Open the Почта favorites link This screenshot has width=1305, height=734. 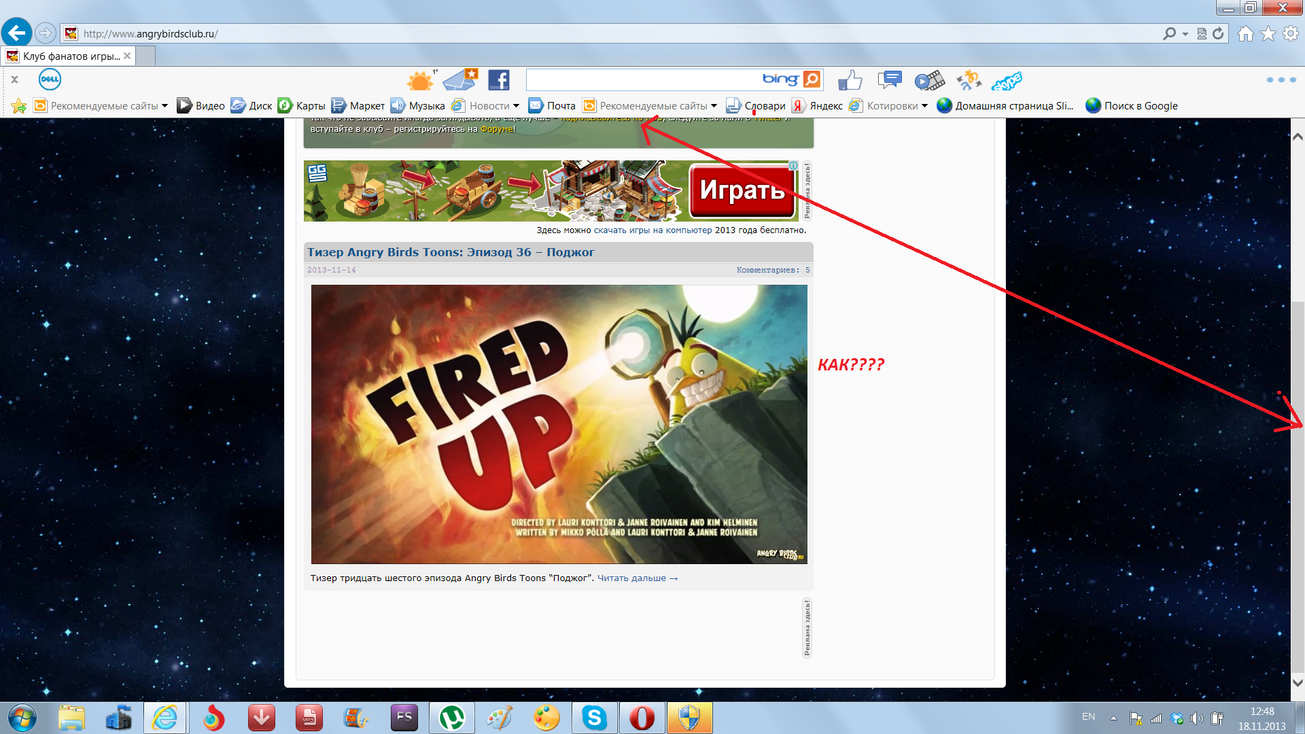[552, 105]
